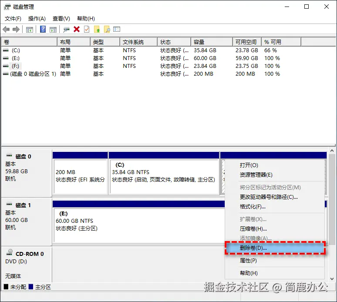Click the blue question mark help icon
The image size is (337, 302).
pyautogui.click(x=43, y=29)
